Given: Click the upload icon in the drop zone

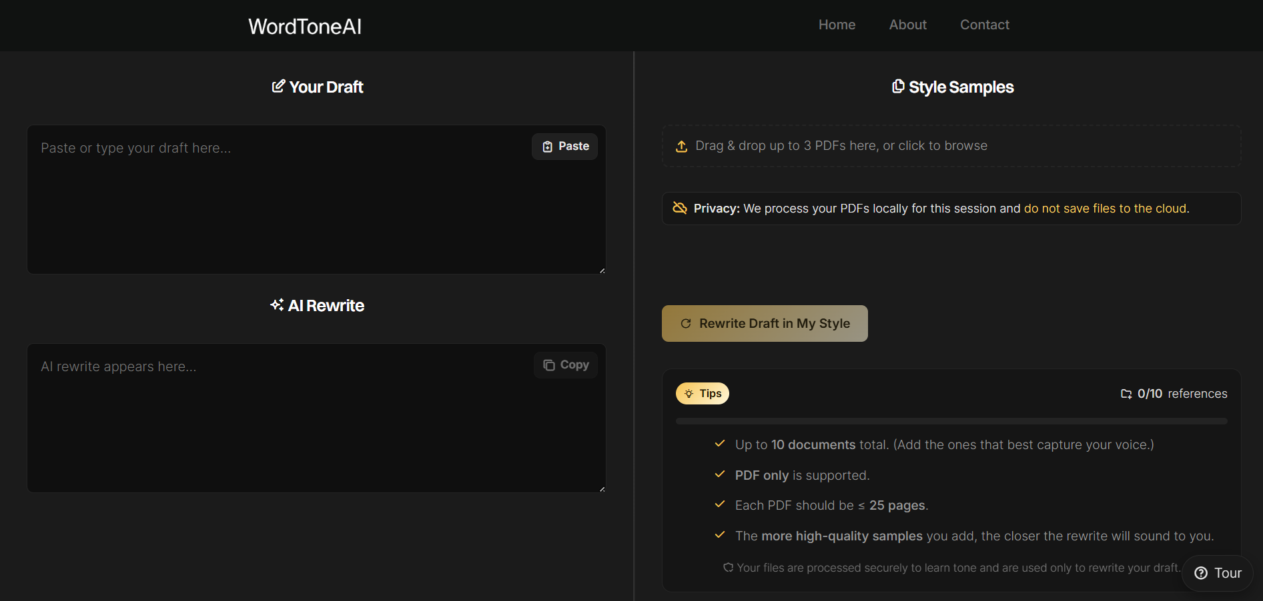Looking at the screenshot, I should [681, 146].
